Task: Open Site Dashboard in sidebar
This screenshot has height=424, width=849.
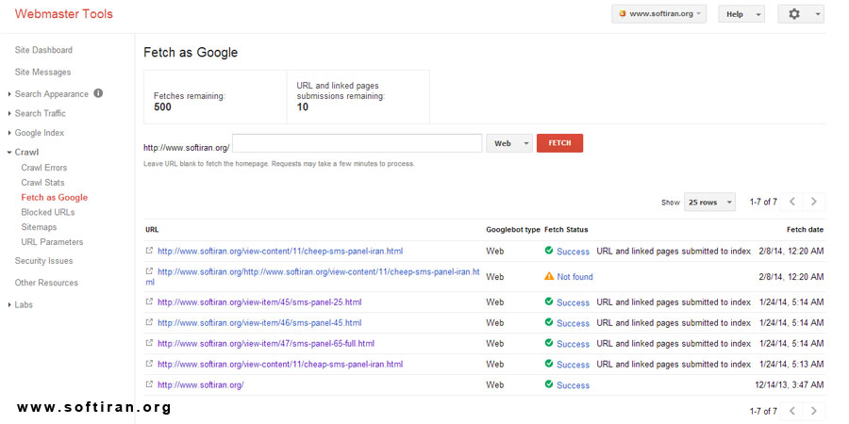Action: (43, 50)
